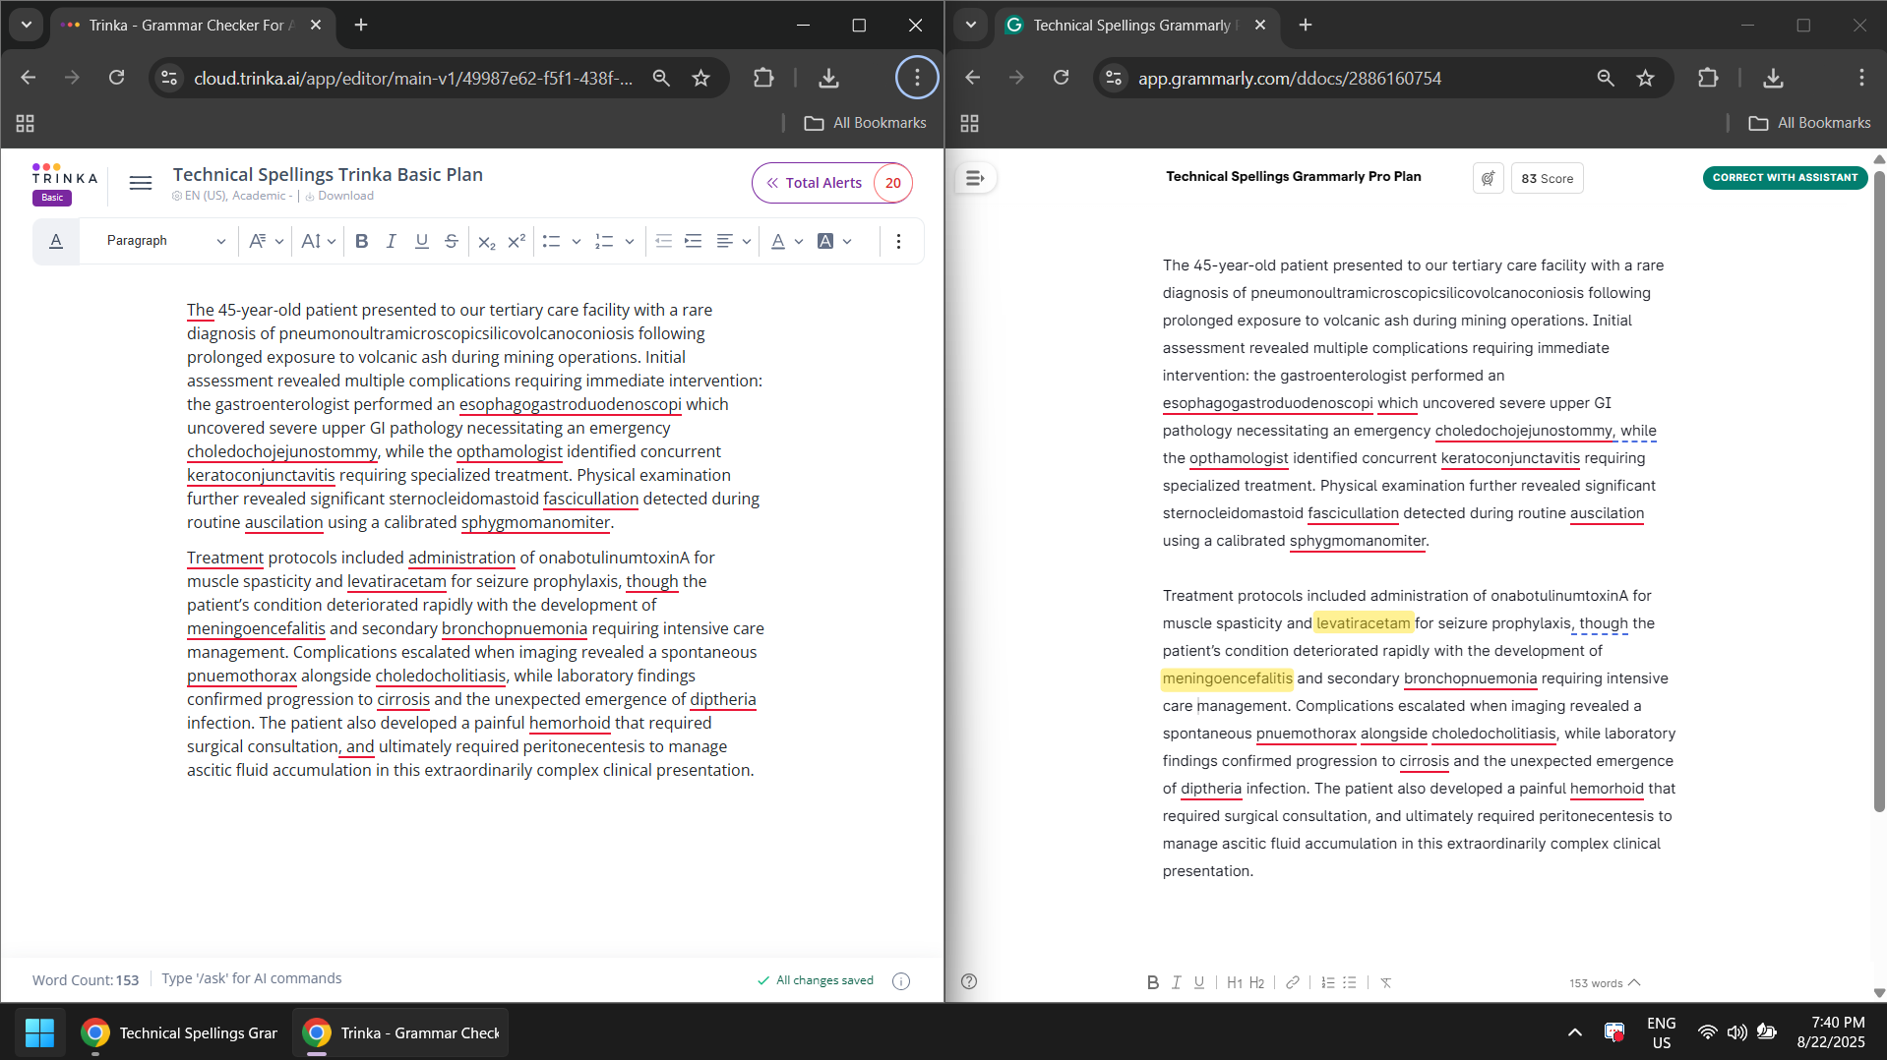Toggle Strikethrough in the Trinka toolbar
The image size is (1887, 1060).
(x=451, y=241)
